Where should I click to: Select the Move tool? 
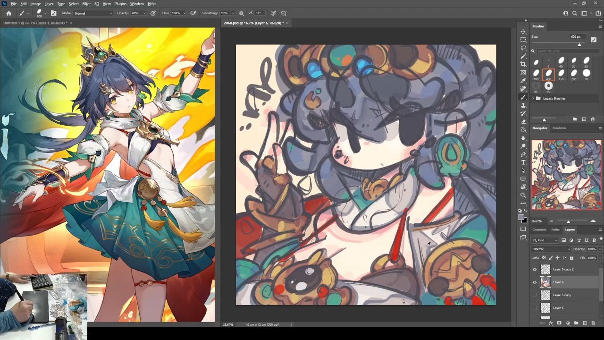[523, 32]
